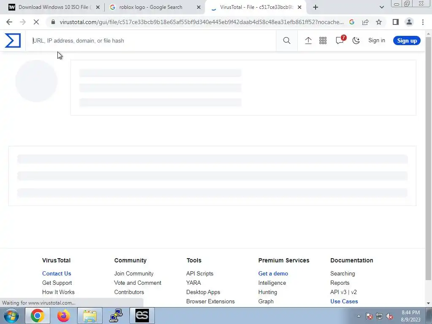Click the scrollbar down arrow
This screenshot has width=432, height=324.
(428, 303)
